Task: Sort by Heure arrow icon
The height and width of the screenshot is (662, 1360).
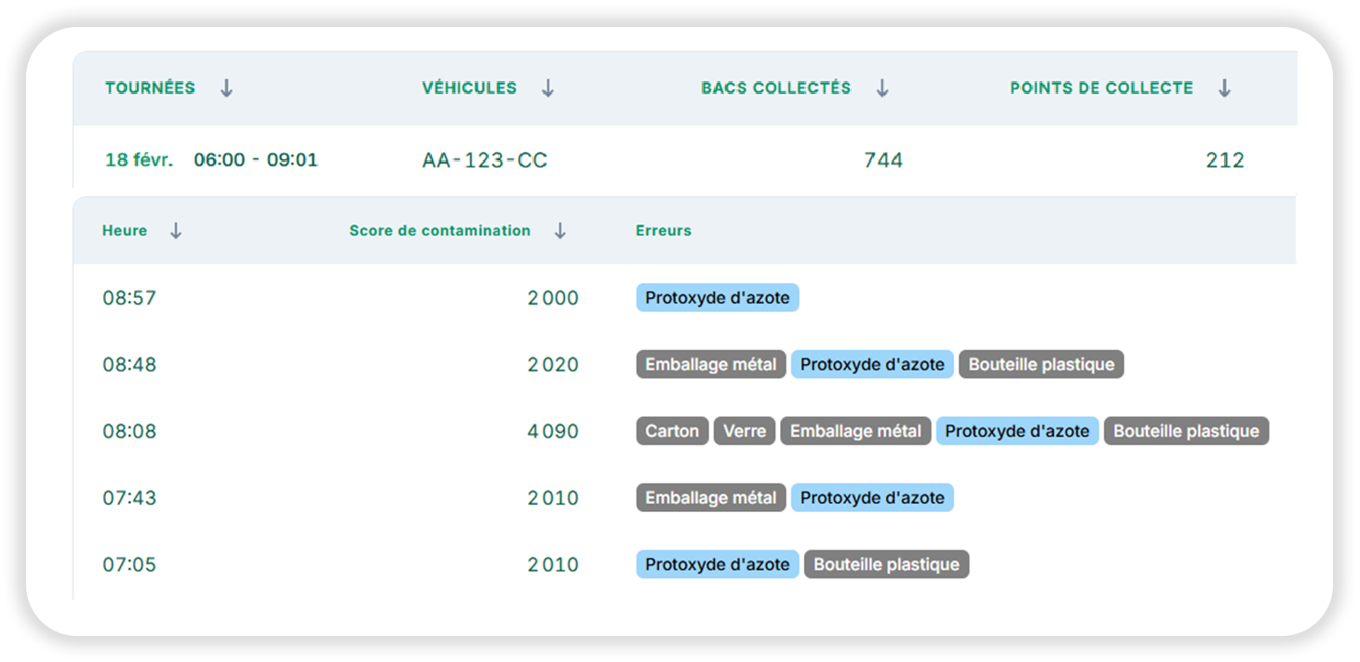Action: coord(176,231)
